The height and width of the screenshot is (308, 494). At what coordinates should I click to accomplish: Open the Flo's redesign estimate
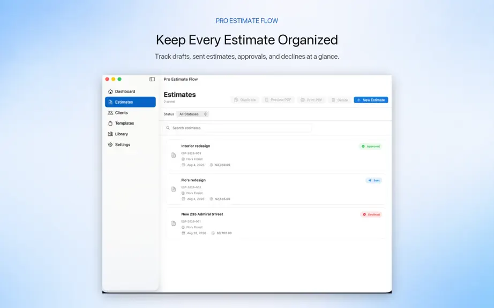click(x=276, y=189)
